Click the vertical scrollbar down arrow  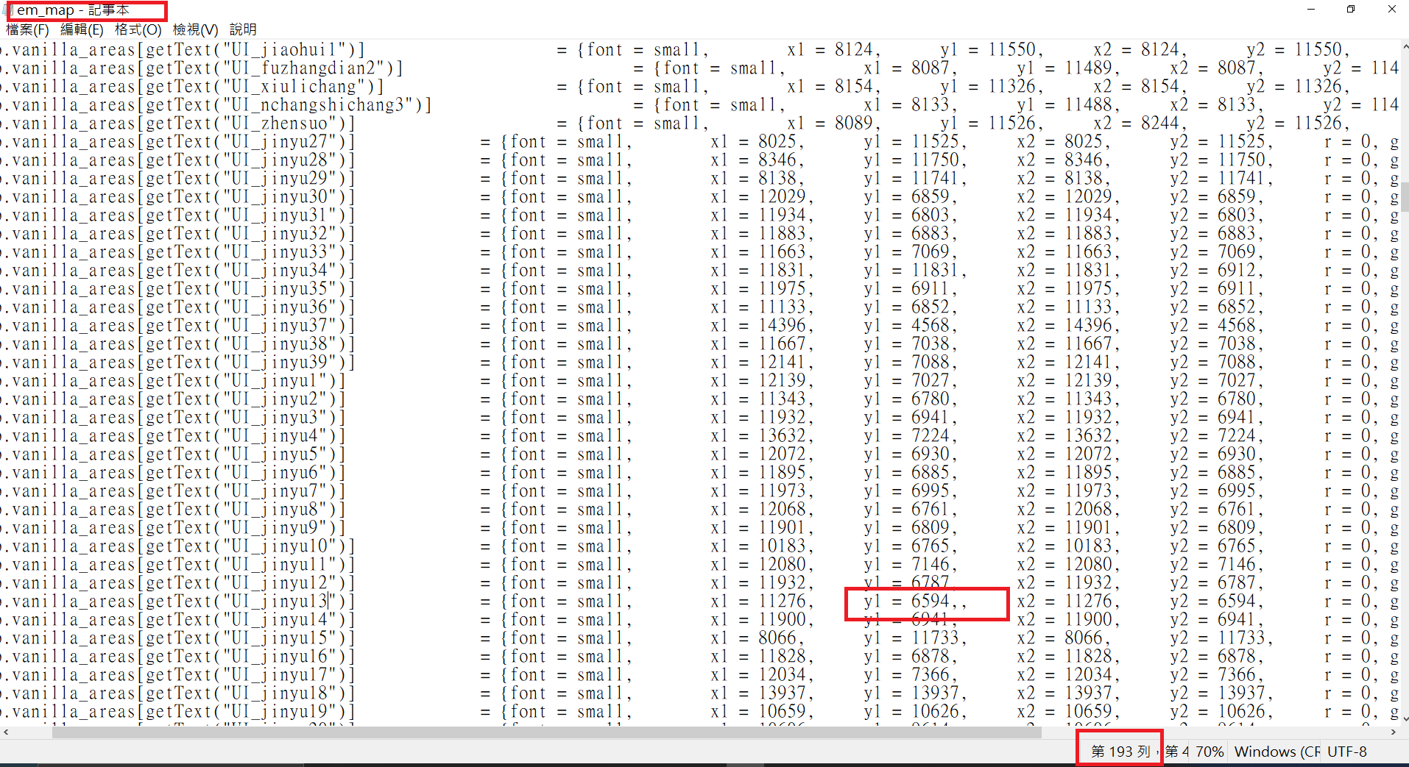pos(1405,718)
